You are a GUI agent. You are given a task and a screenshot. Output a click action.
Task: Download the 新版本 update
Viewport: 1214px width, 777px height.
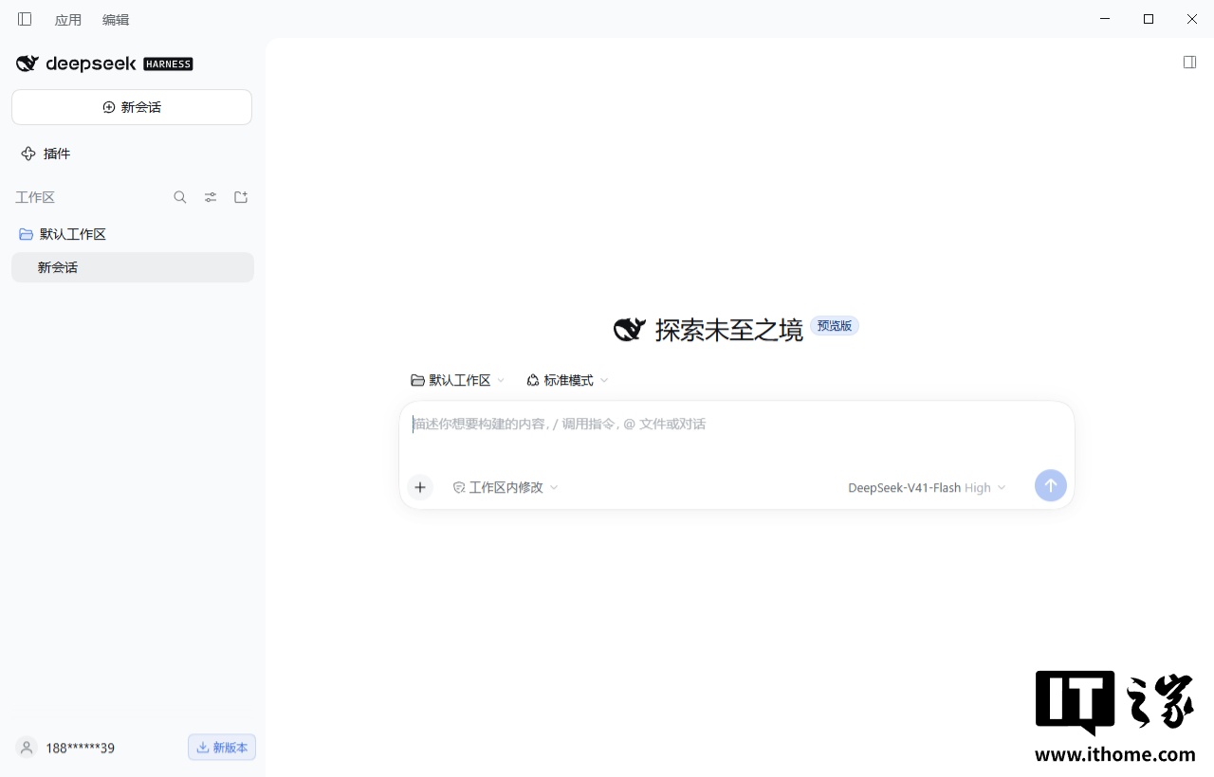[222, 748]
